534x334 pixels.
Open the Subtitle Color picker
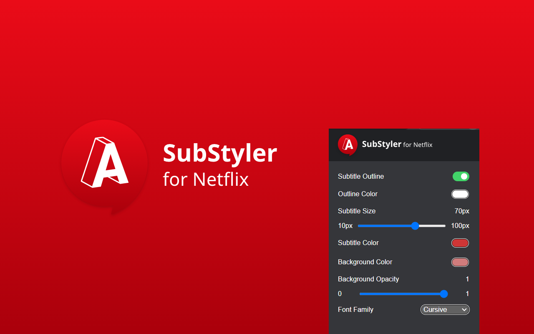(460, 243)
